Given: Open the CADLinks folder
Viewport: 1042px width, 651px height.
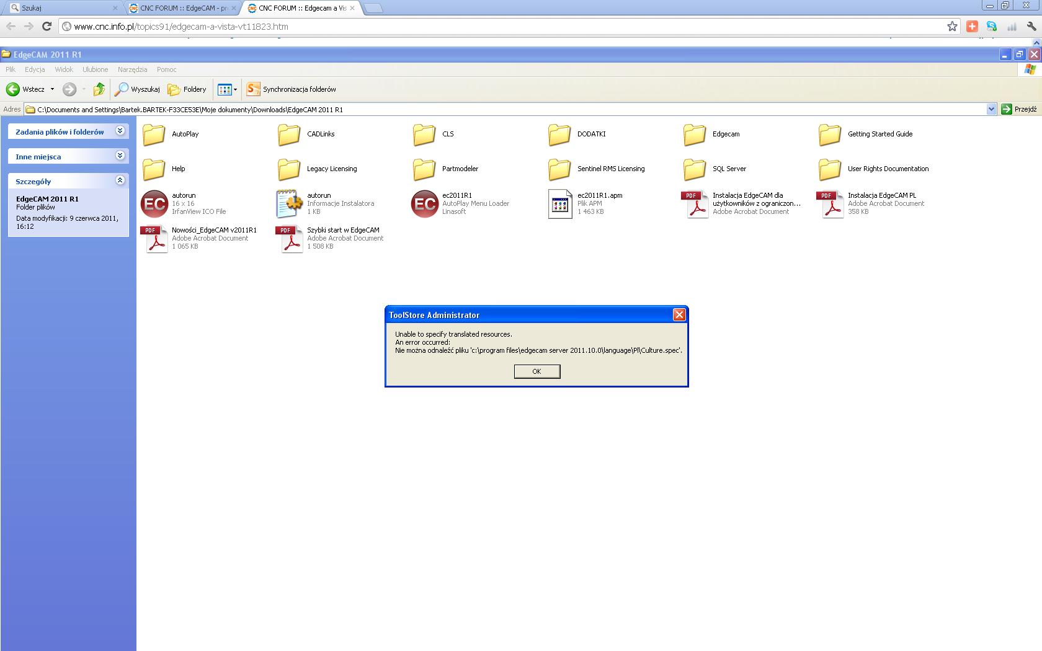Looking at the screenshot, I should click(x=306, y=134).
